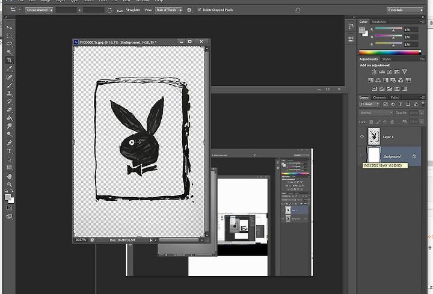
Task: Switch to the Paths tab
Action: tap(395, 97)
